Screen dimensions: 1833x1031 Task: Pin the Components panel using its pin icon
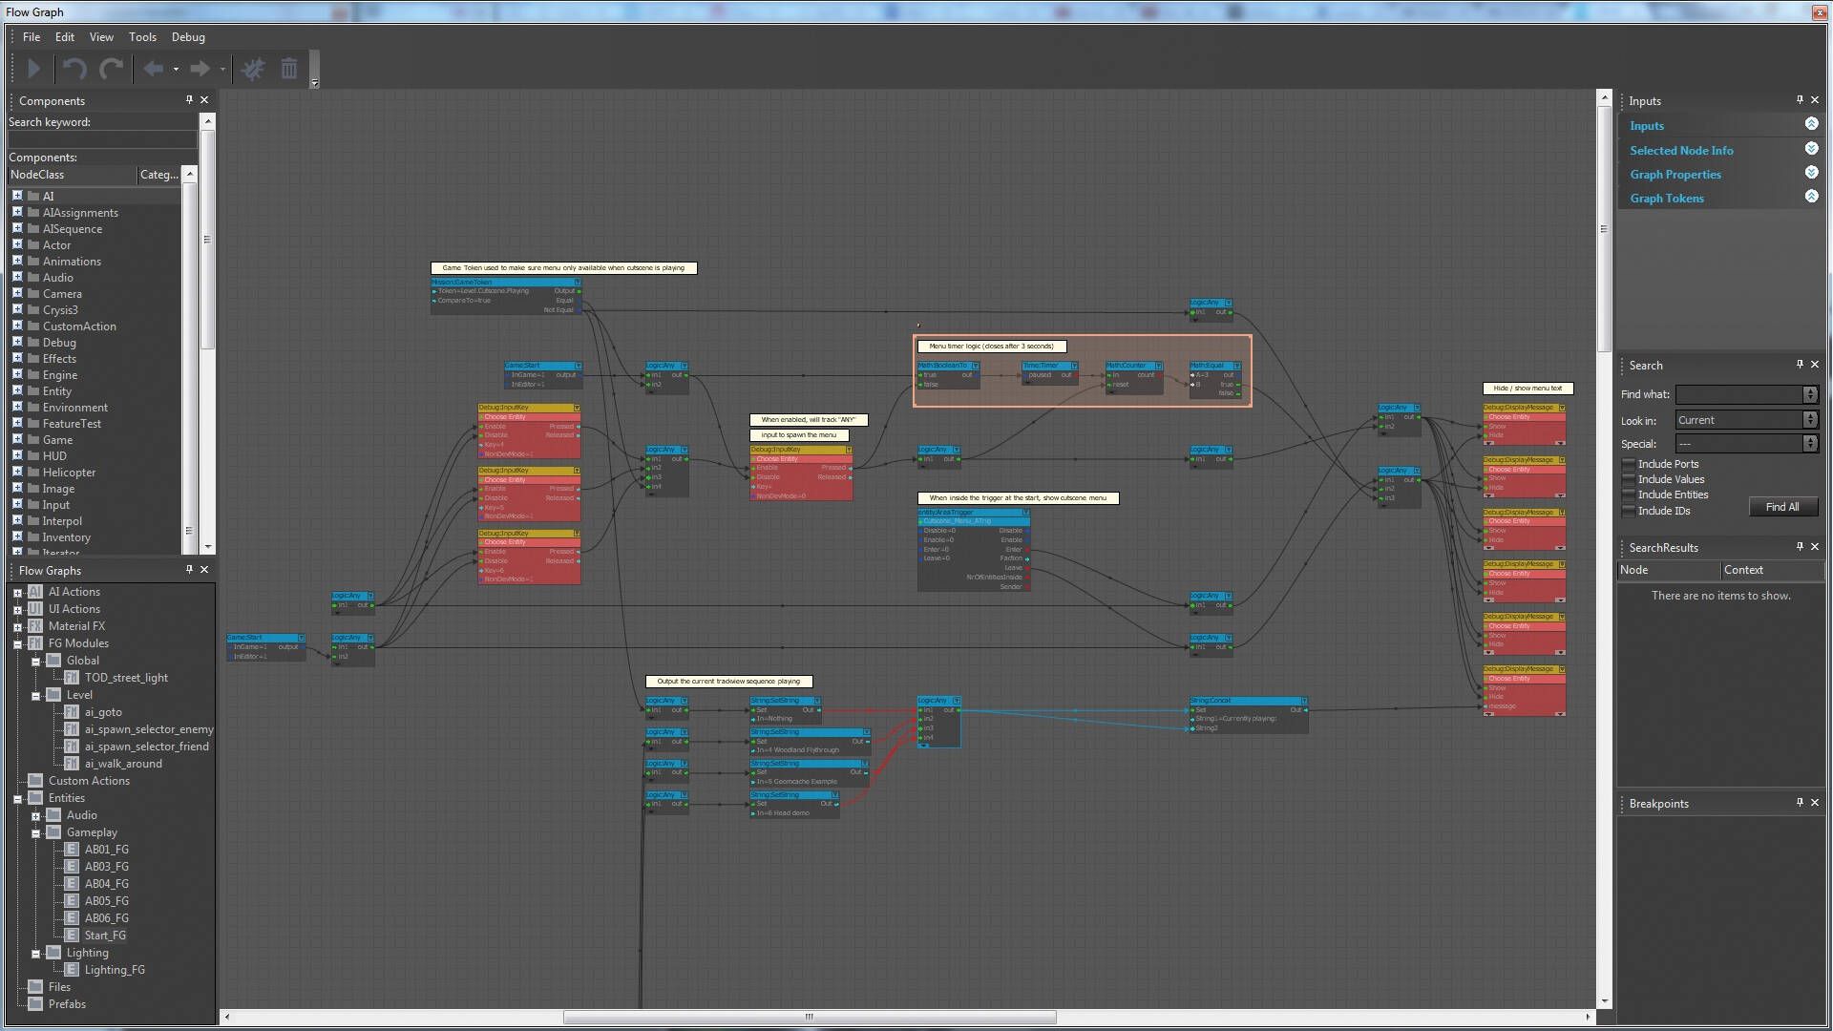click(x=188, y=100)
